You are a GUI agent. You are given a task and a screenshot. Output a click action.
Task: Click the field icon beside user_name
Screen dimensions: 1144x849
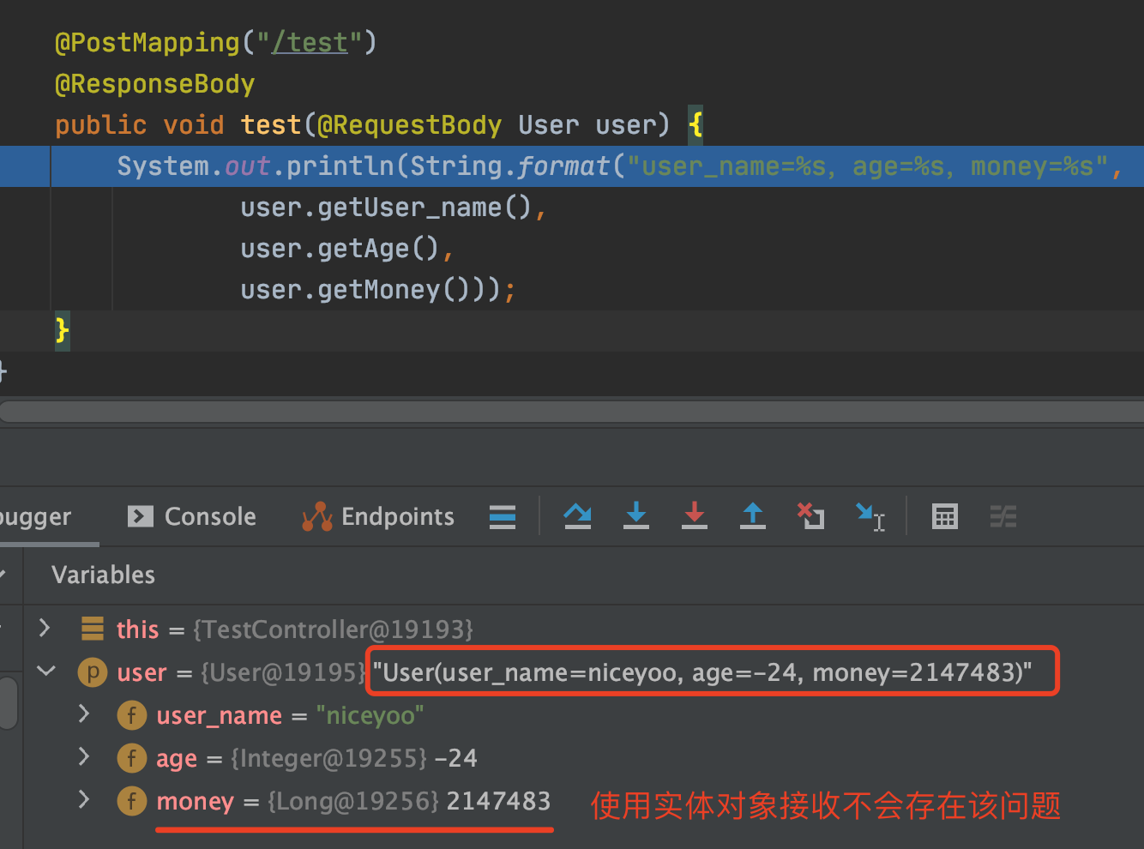coord(132,714)
